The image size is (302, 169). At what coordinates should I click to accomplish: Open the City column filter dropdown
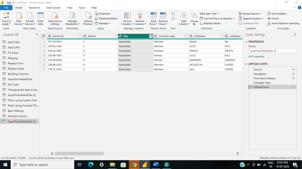[151, 36]
